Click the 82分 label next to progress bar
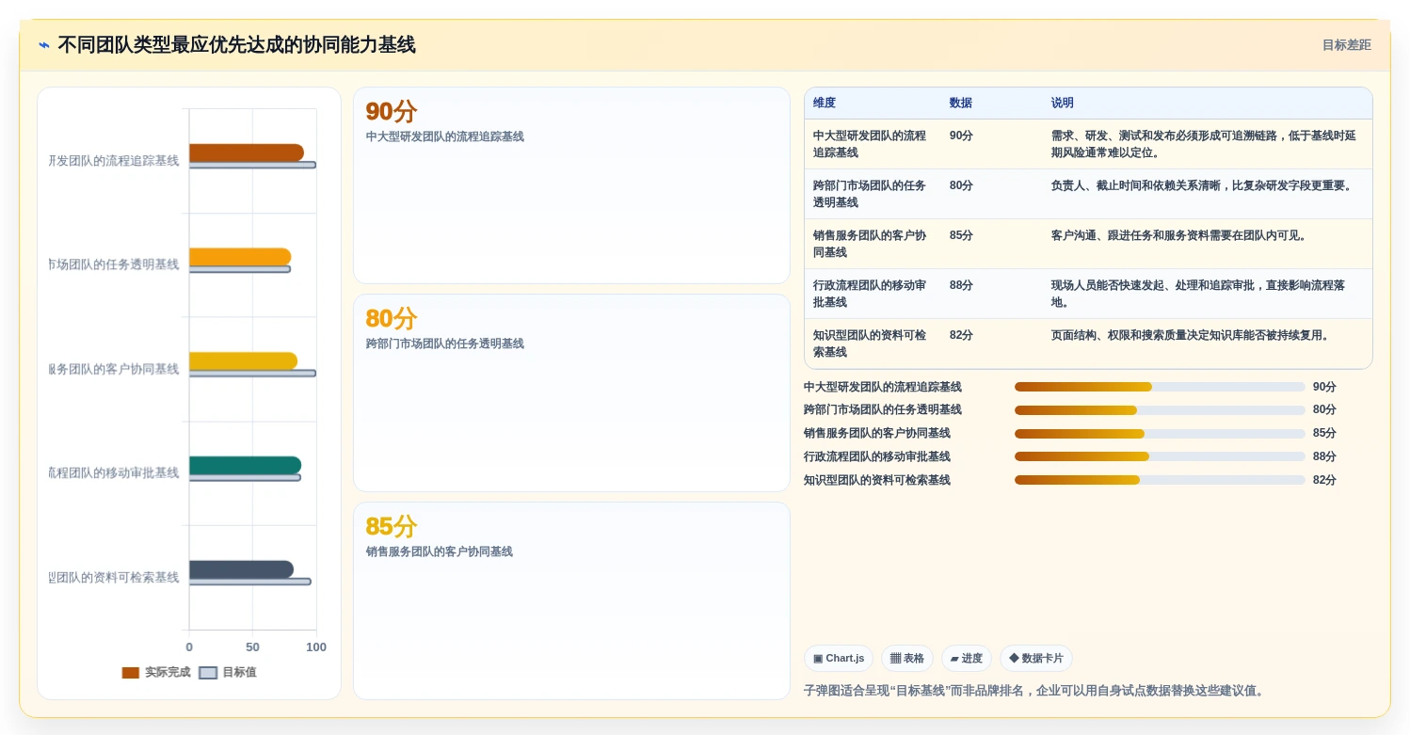Image resolution: width=1410 pixels, height=735 pixels. [1324, 480]
